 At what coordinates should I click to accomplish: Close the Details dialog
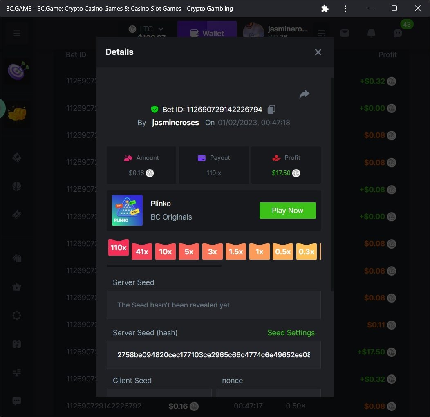pyautogui.click(x=318, y=52)
